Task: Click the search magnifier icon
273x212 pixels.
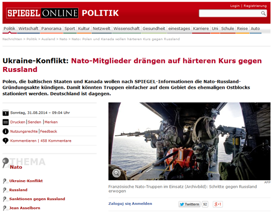Action: pyautogui.click(x=263, y=14)
